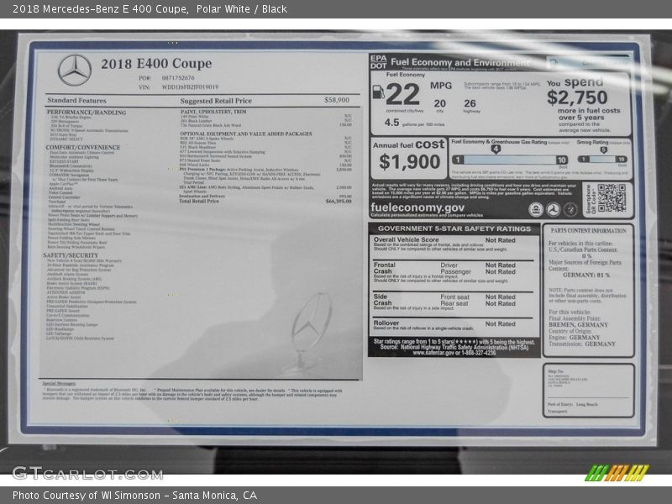
Task: Click the 'Suggested Retail Price' heading
Action: [x=216, y=101]
